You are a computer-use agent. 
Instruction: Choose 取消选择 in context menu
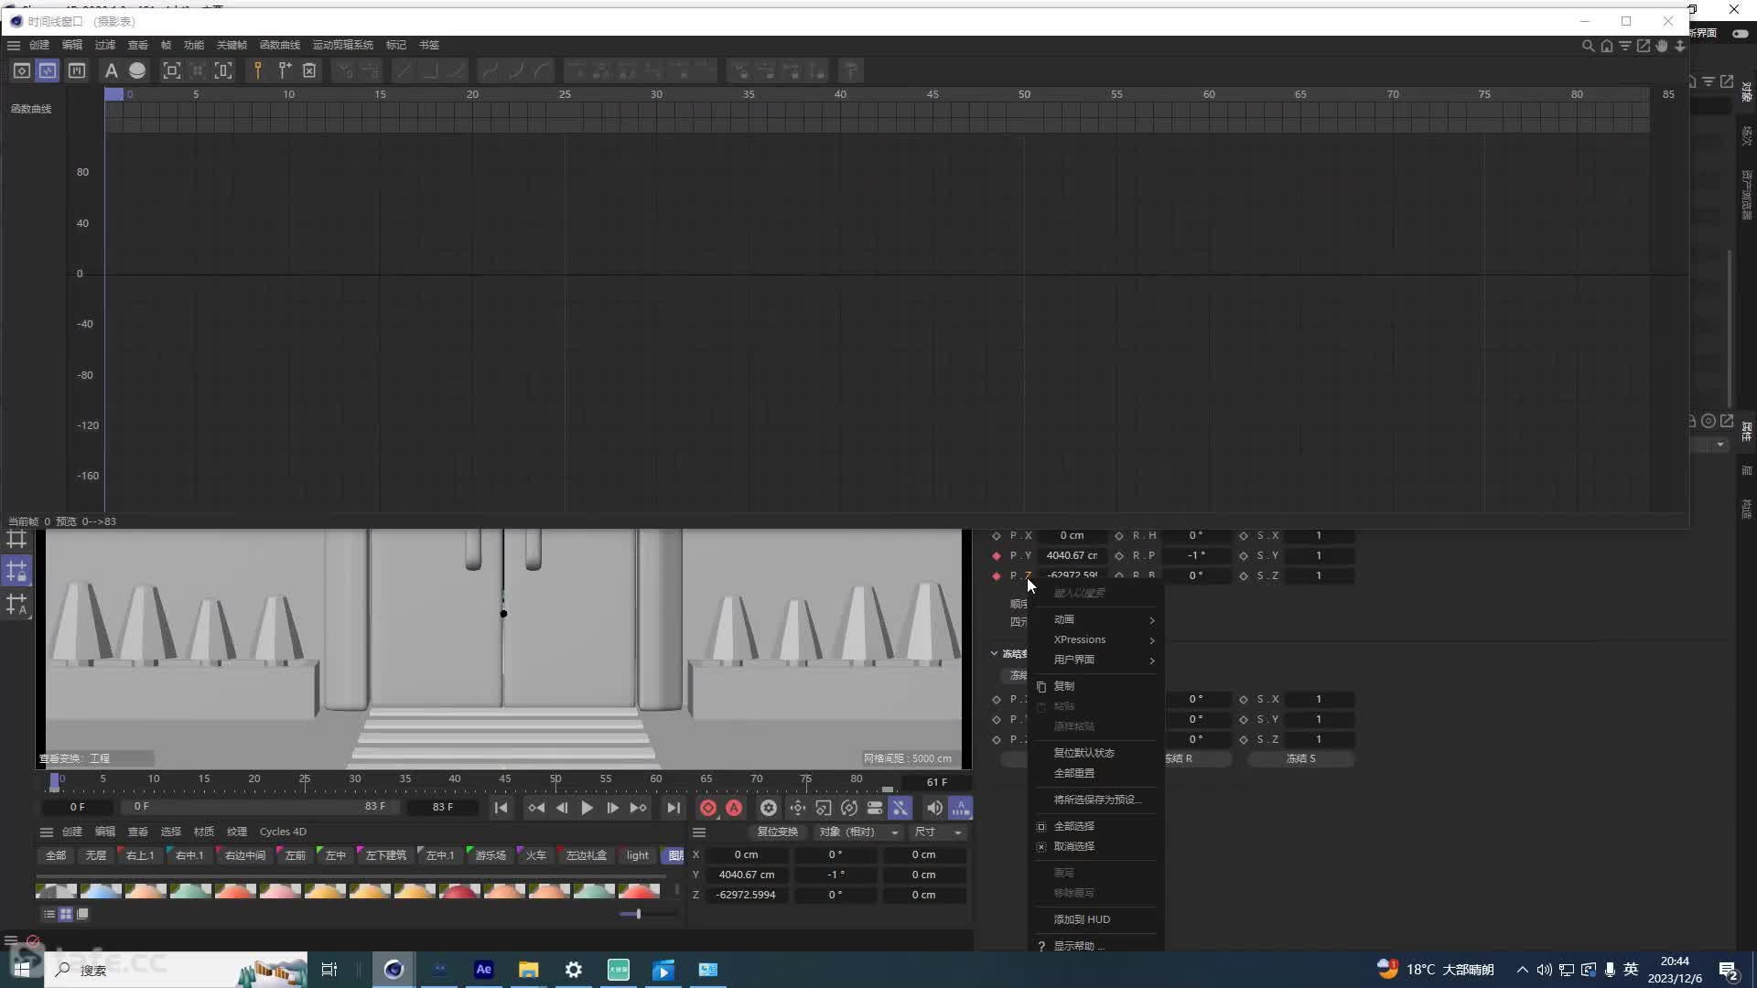point(1096,846)
